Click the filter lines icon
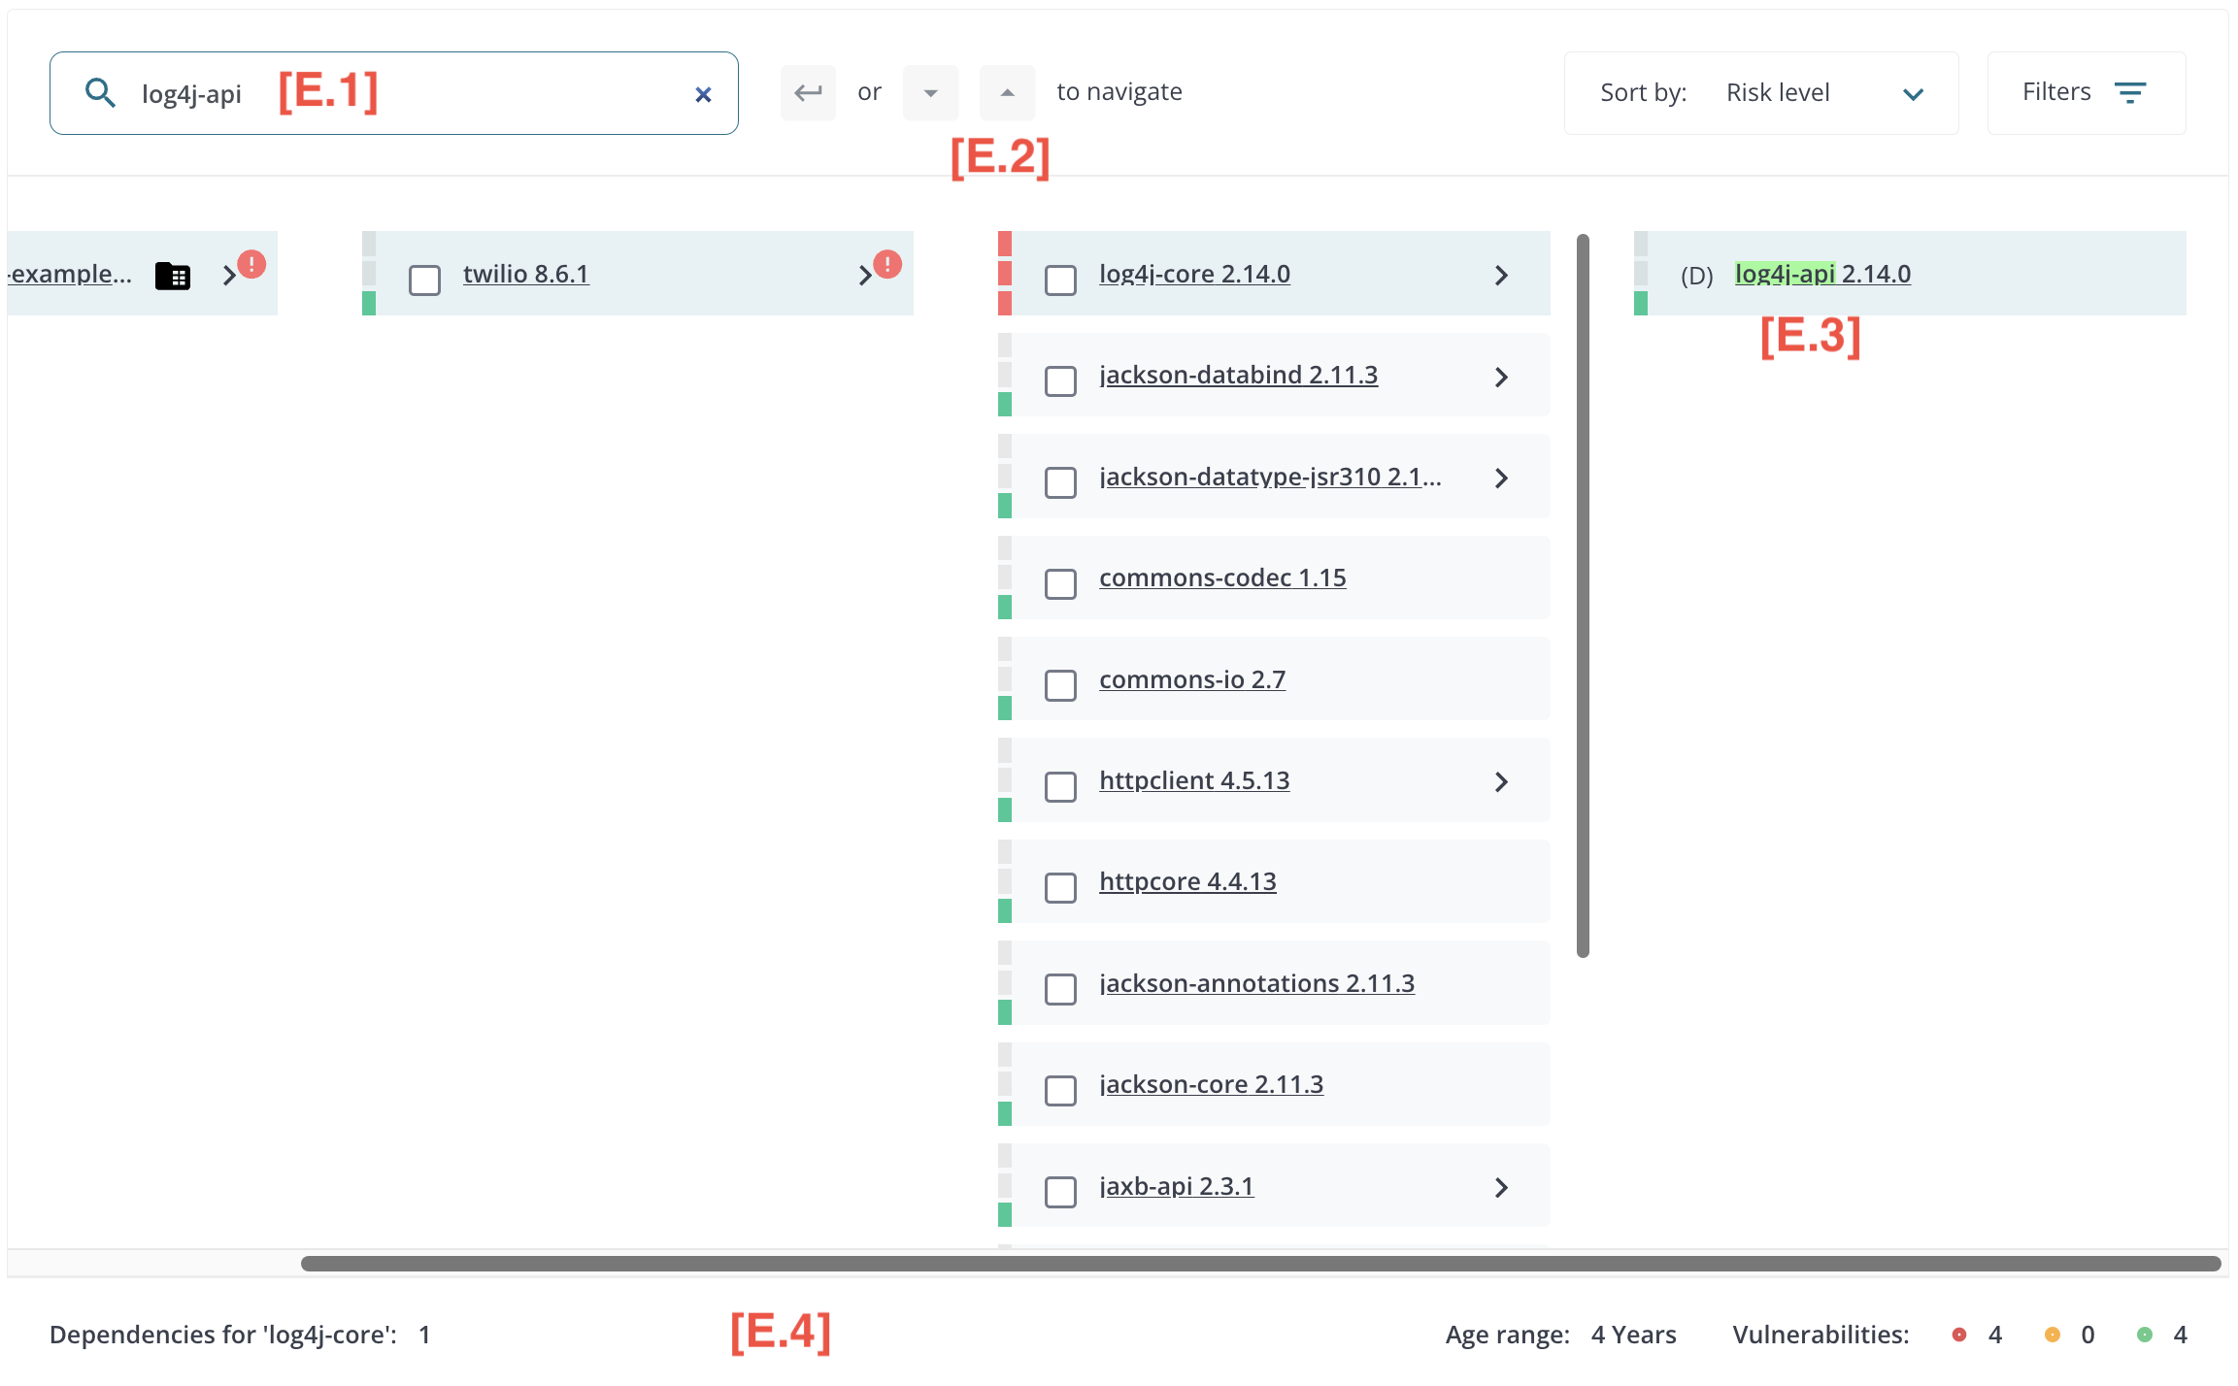 (2130, 93)
